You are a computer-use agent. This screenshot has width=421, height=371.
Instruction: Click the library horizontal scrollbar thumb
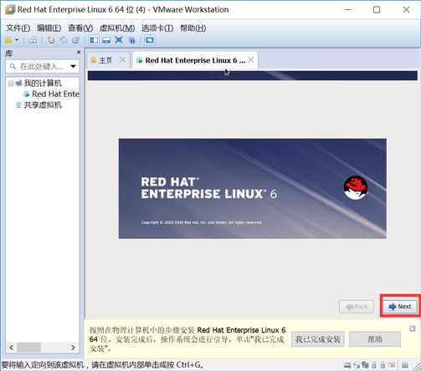tap(29, 348)
